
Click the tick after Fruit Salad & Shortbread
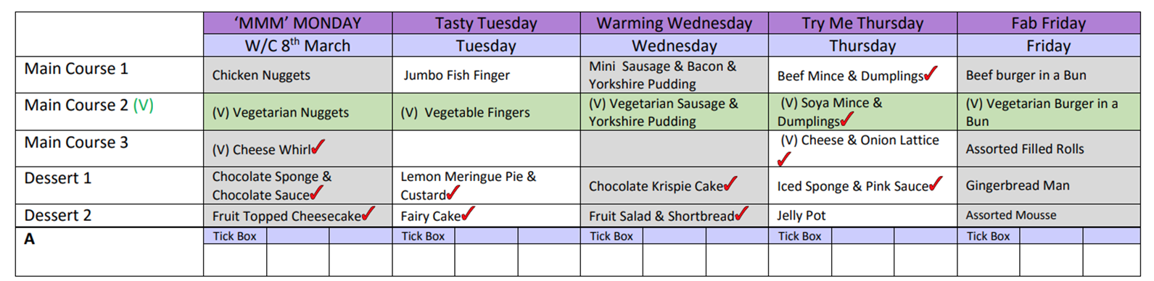(741, 214)
